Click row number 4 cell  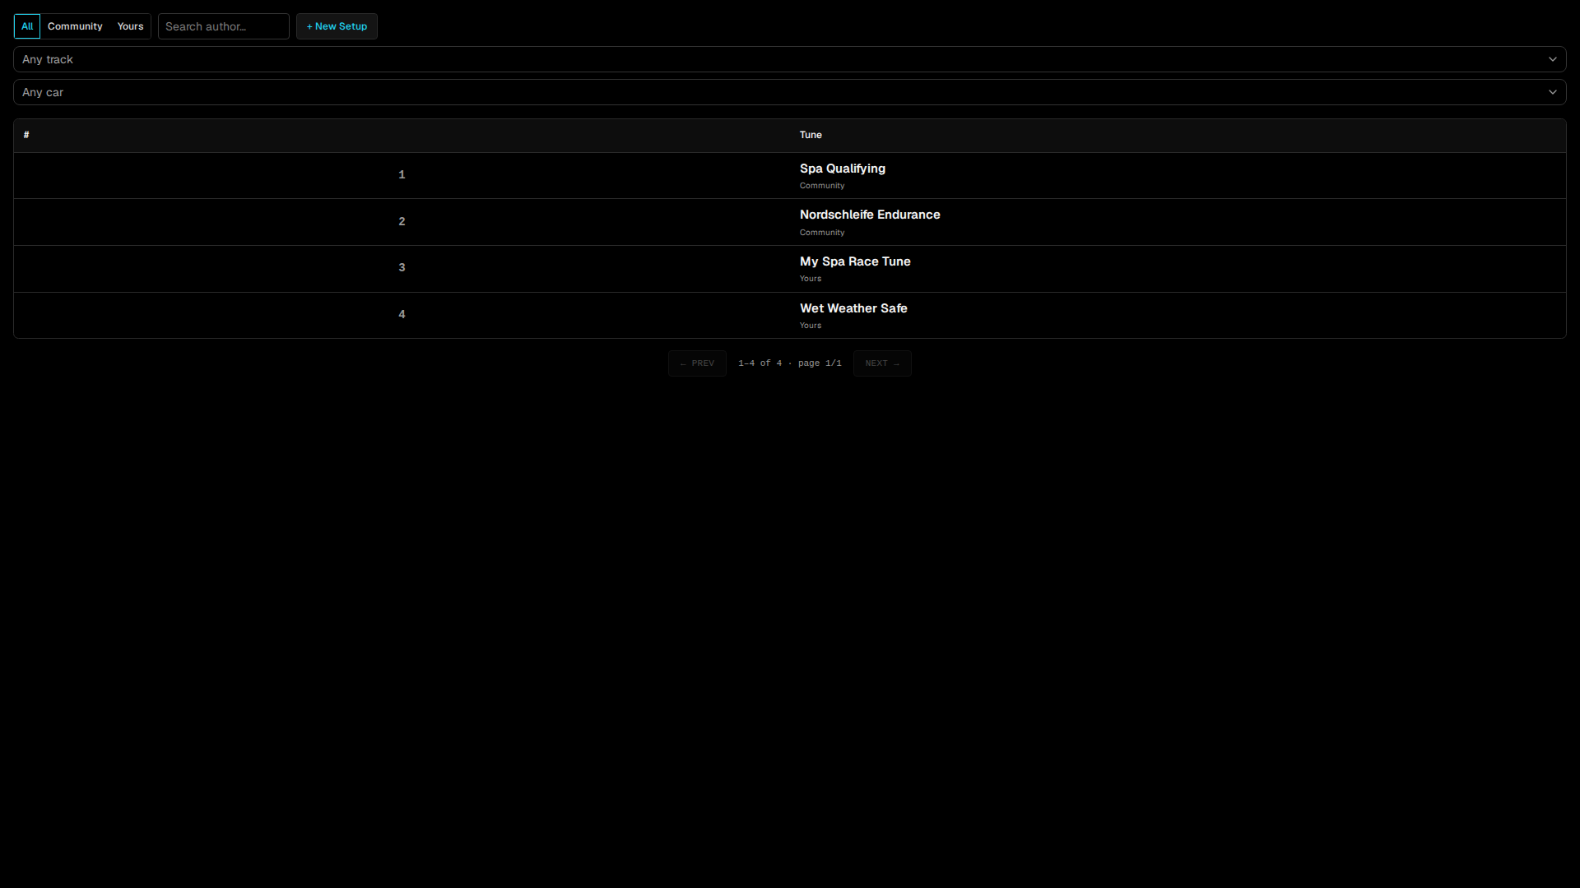tap(402, 315)
